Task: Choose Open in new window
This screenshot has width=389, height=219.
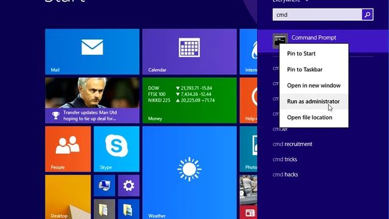Action: click(314, 85)
